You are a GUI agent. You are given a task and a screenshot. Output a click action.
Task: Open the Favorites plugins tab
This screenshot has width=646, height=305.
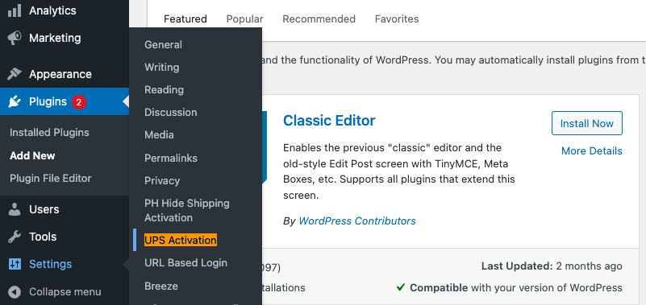397,19
